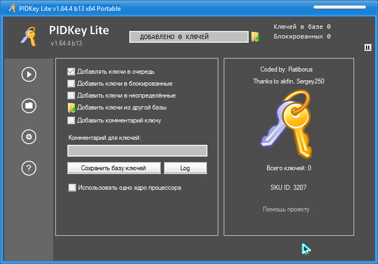Toggle 'Использовать одно ядро процессора' checkbox
Viewport: 378px width, 264px height.
pyautogui.click(x=72, y=188)
